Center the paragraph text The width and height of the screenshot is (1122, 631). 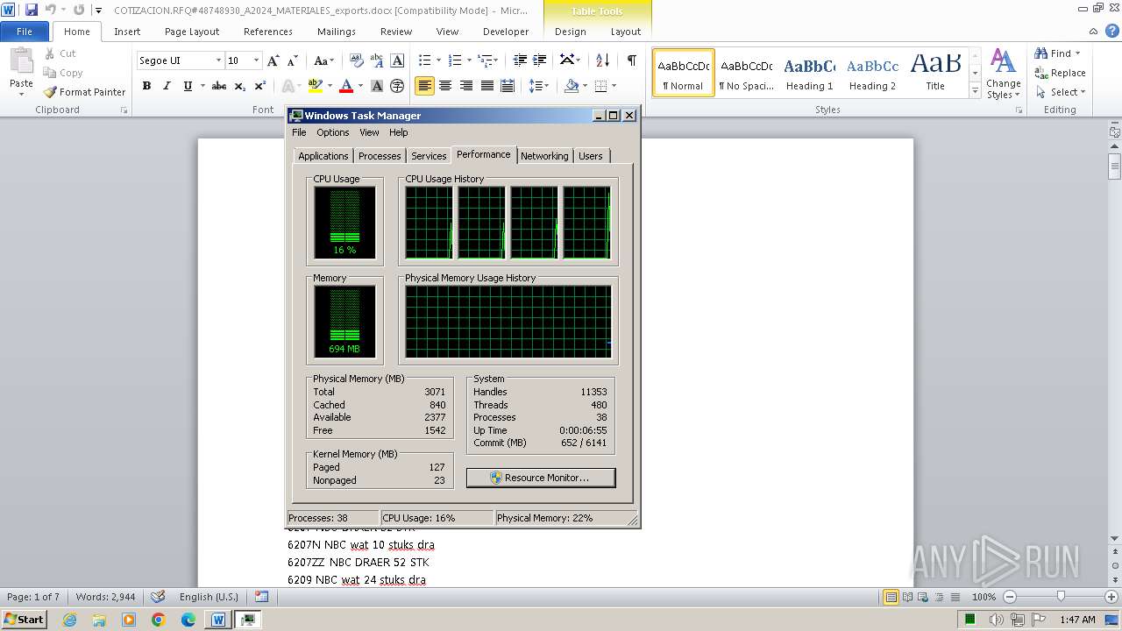(445, 86)
